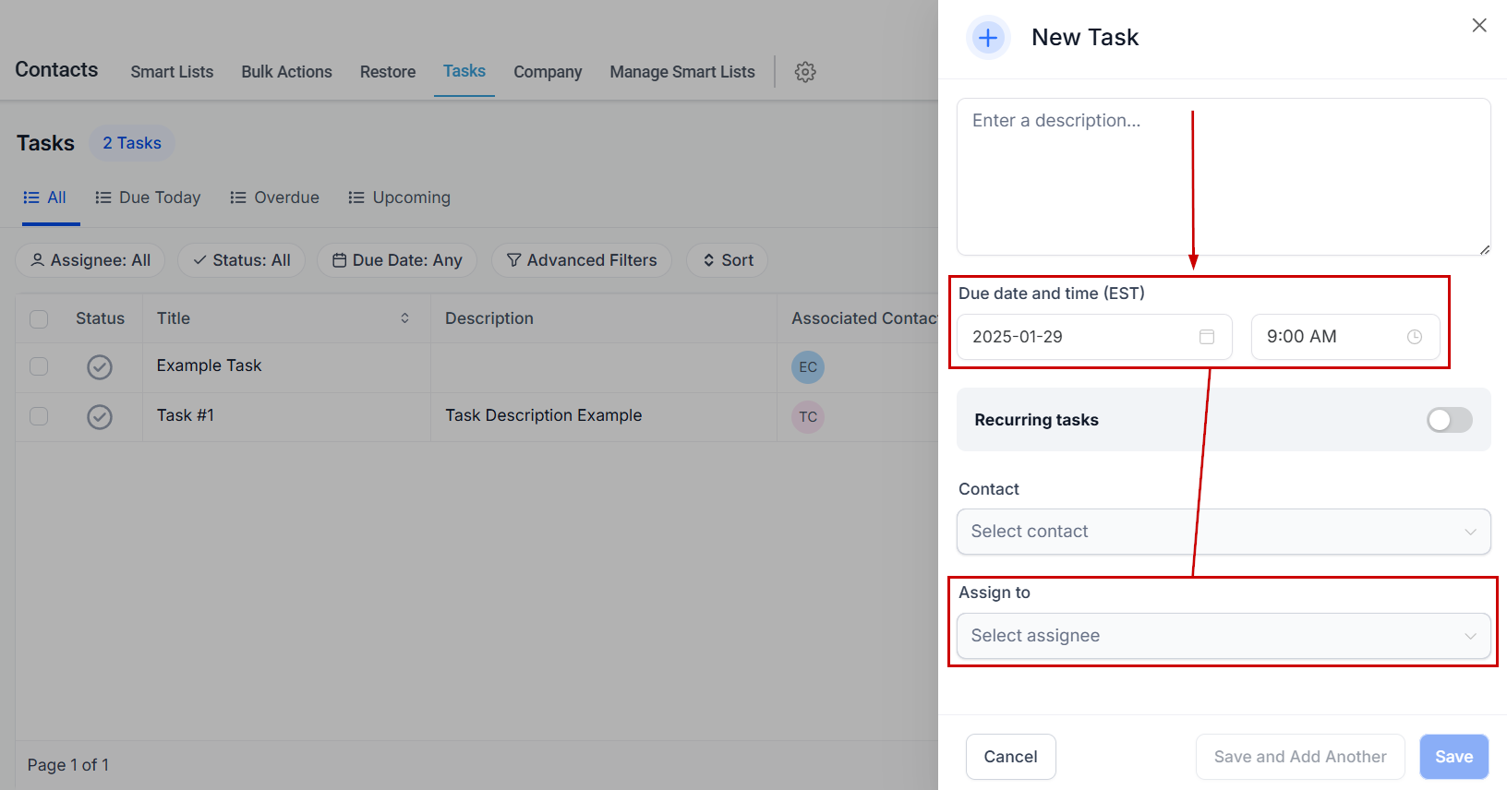Open the Due Date: Any filter

[397, 260]
